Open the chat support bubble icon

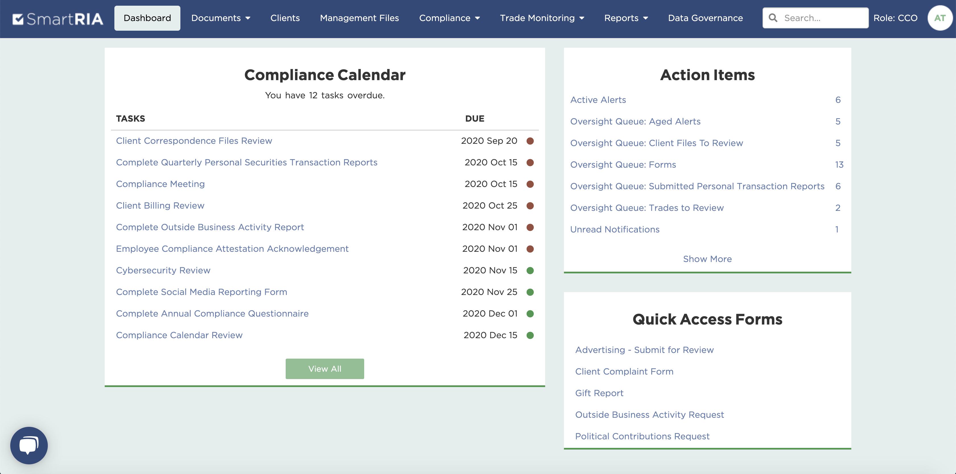click(x=29, y=445)
